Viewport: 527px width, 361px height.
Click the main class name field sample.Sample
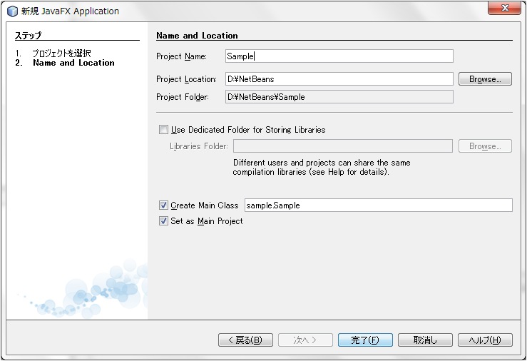379,205
